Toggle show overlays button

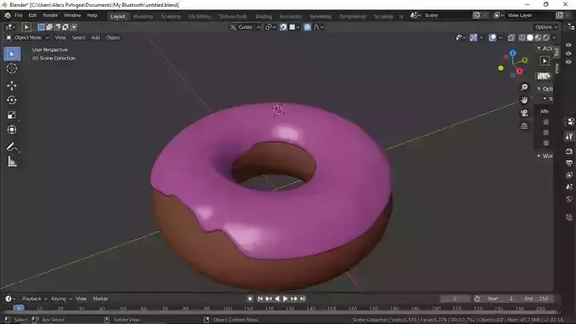[x=492, y=38]
